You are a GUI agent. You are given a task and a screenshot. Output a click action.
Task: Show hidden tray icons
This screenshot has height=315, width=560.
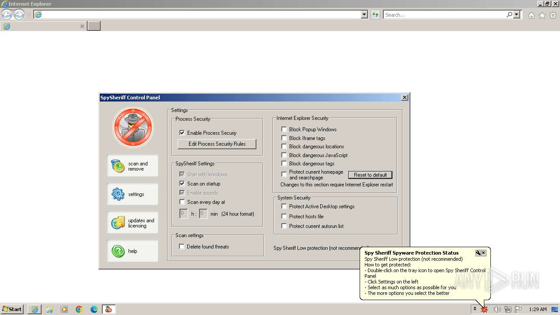[x=475, y=309]
